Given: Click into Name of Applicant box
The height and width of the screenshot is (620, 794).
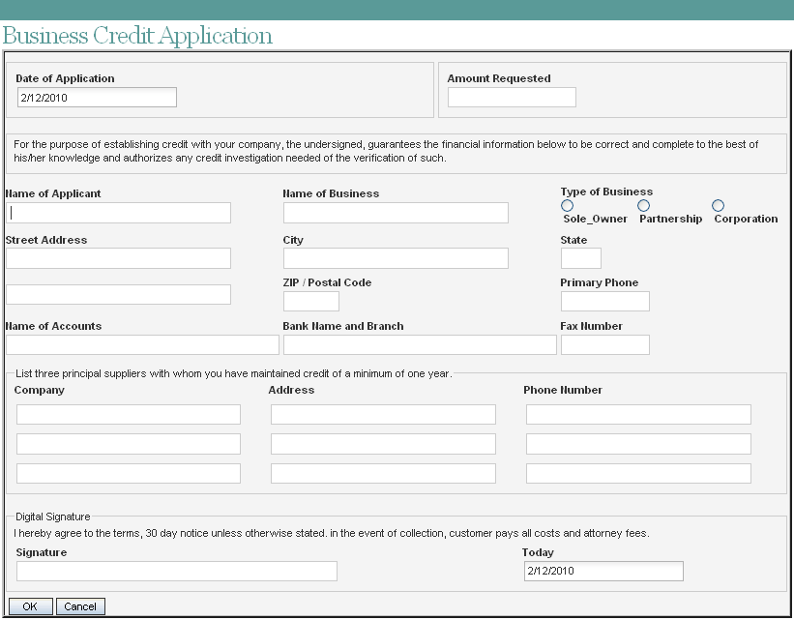Looking at the screenshot, I should 118,213.
